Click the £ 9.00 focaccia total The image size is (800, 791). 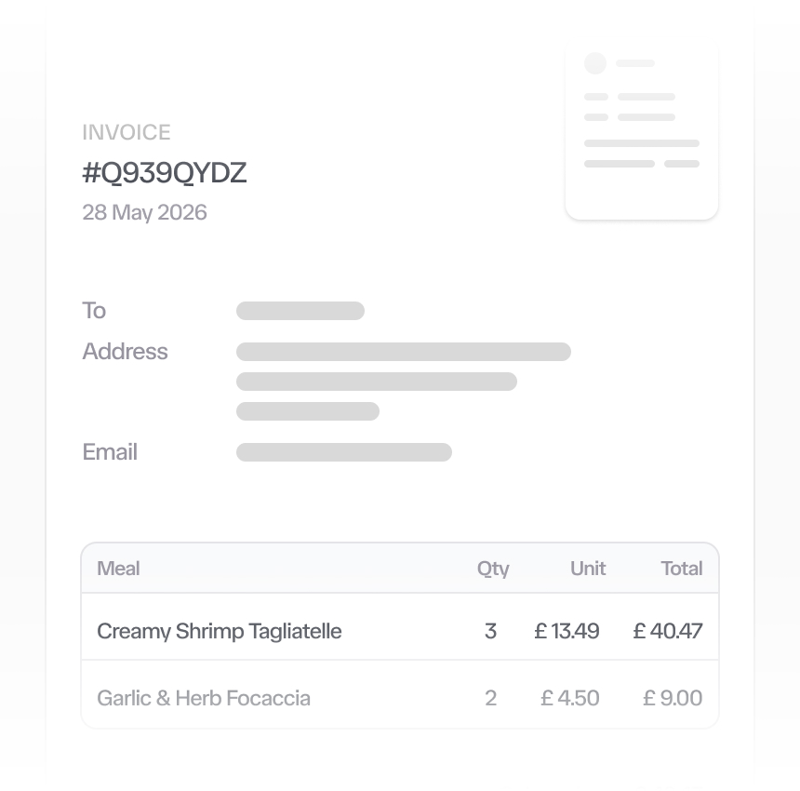(673, 698)
